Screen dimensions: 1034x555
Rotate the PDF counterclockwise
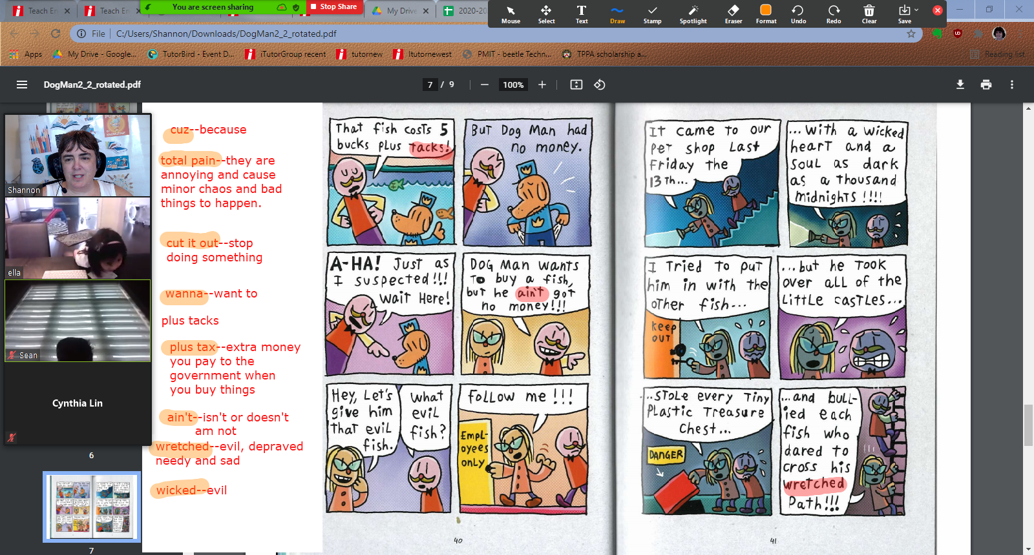pyautogui.click(x=600, y=85)
